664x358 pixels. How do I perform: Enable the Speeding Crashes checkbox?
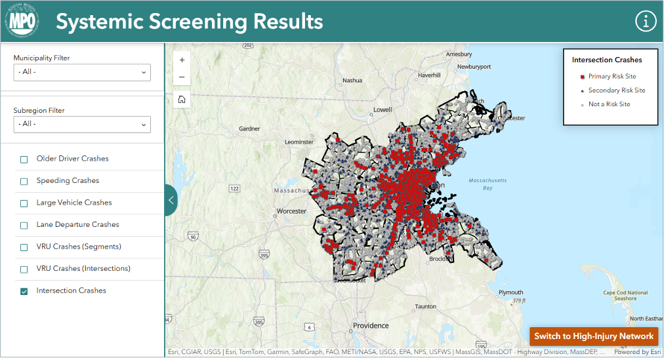click(x=24, y=181)
